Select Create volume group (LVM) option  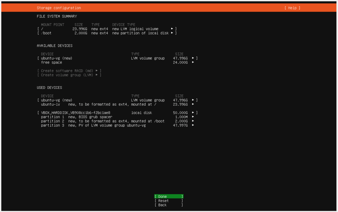pos(69,75)
